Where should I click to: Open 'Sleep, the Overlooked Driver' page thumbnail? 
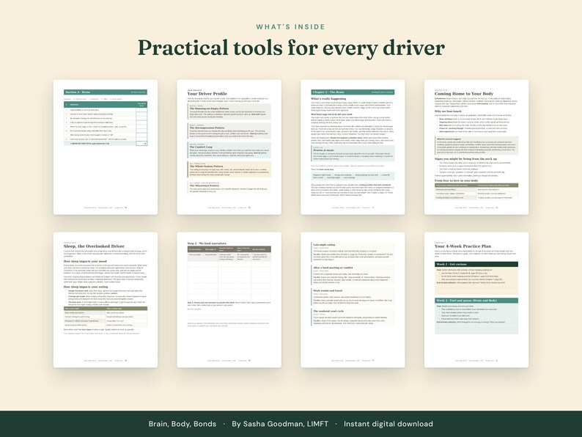106,300
